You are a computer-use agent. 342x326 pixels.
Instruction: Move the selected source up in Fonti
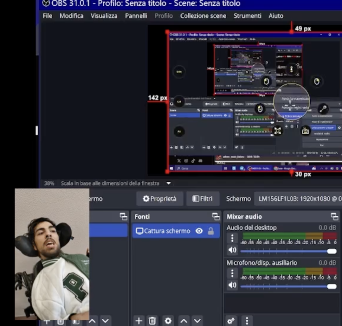tap(184, 321)
